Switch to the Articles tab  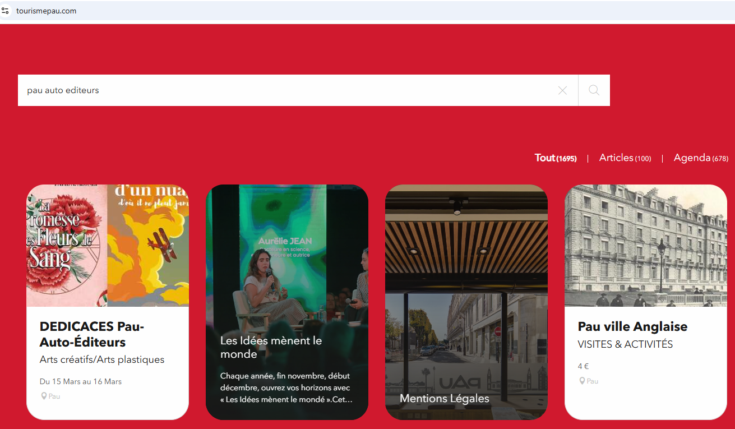tap(625, 158)
